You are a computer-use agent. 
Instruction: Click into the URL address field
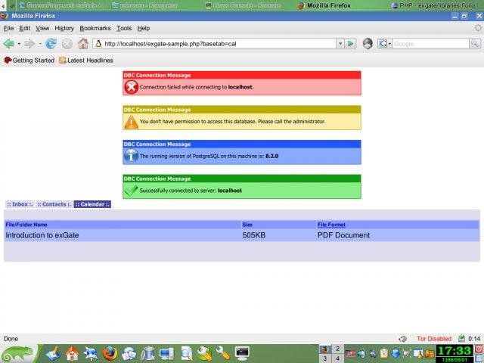pos(219,44)
